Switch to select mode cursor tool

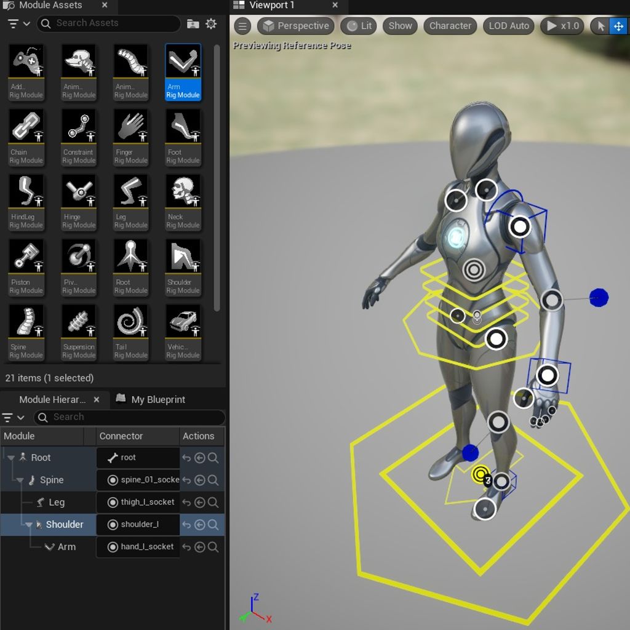pyautogui.click(x=600, y=26)
